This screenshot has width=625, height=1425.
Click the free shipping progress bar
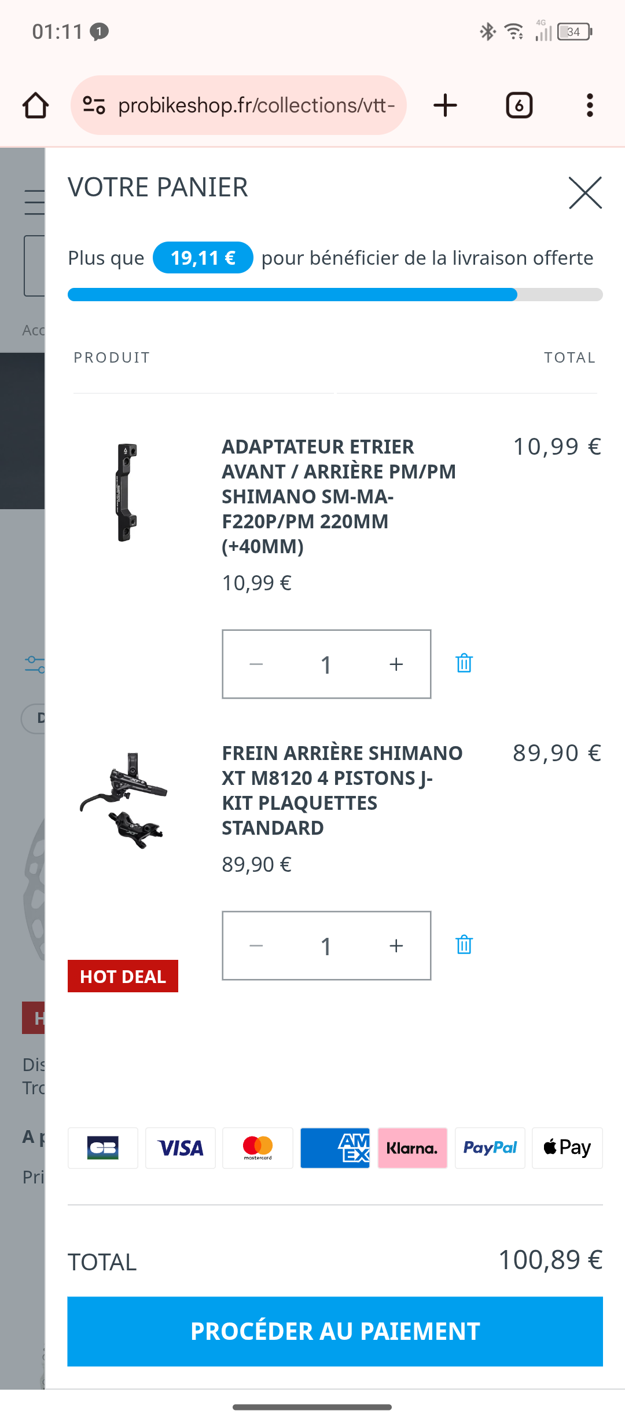coord(335,295)
